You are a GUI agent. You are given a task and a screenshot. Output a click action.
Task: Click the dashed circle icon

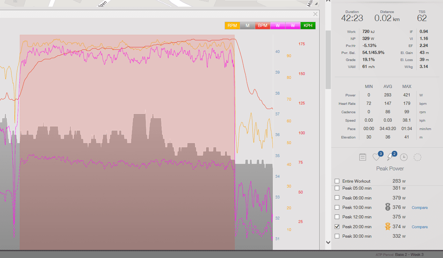tap(417, 157)
